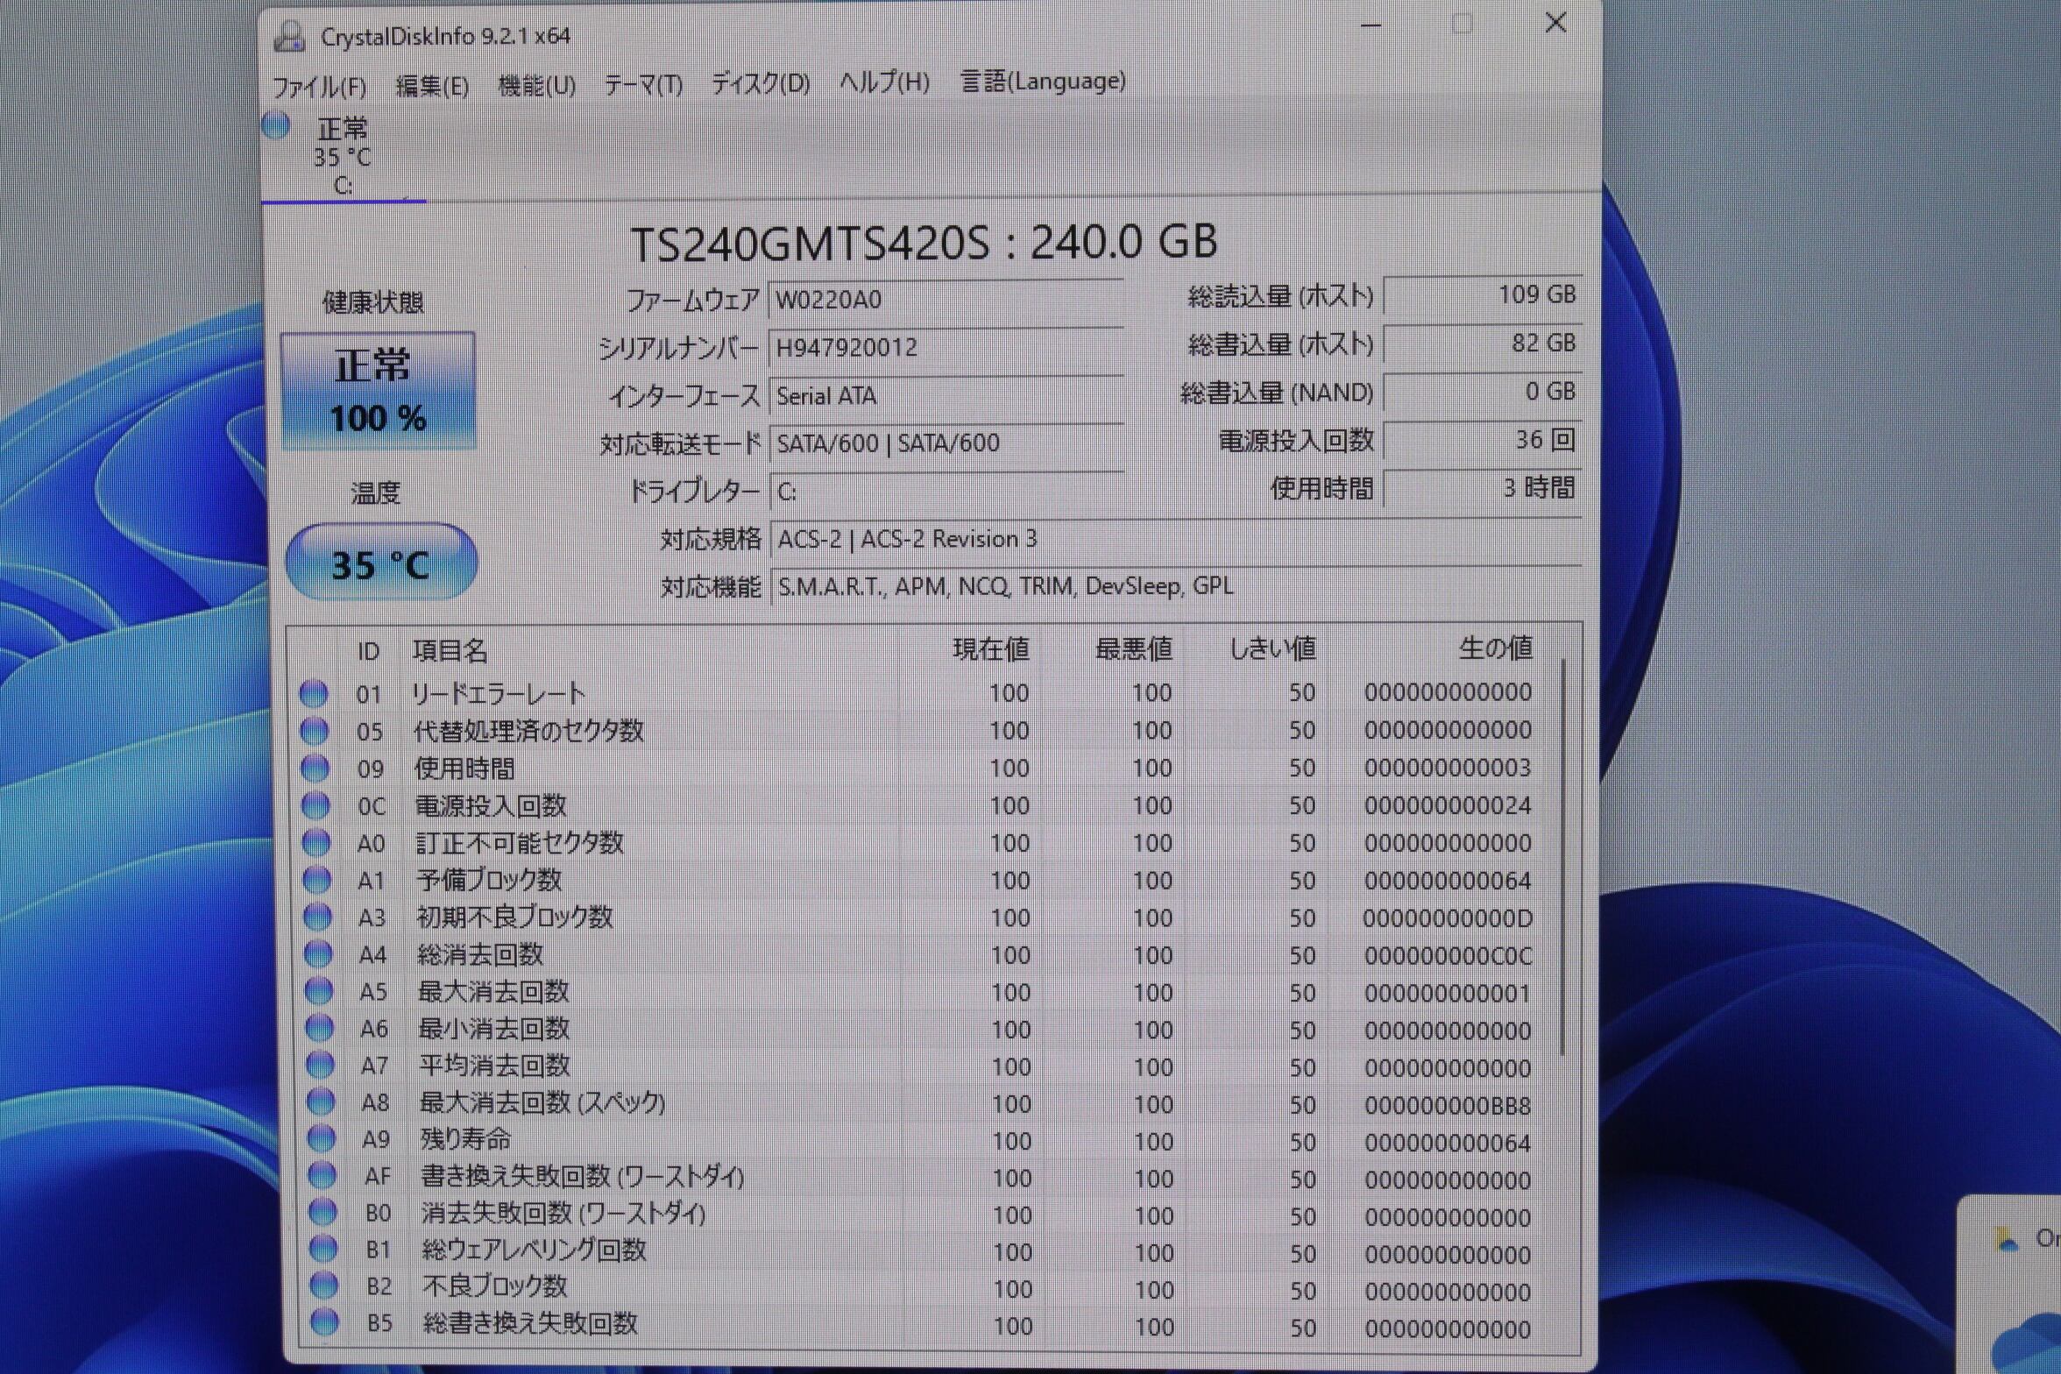This screenshot has width=2061, height=1374.
Task: Open the 編集(E) menu
Action: [432, 86]
